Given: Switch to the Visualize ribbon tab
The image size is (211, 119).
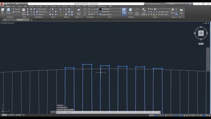Looking at the screenshot, I should 32,6.
